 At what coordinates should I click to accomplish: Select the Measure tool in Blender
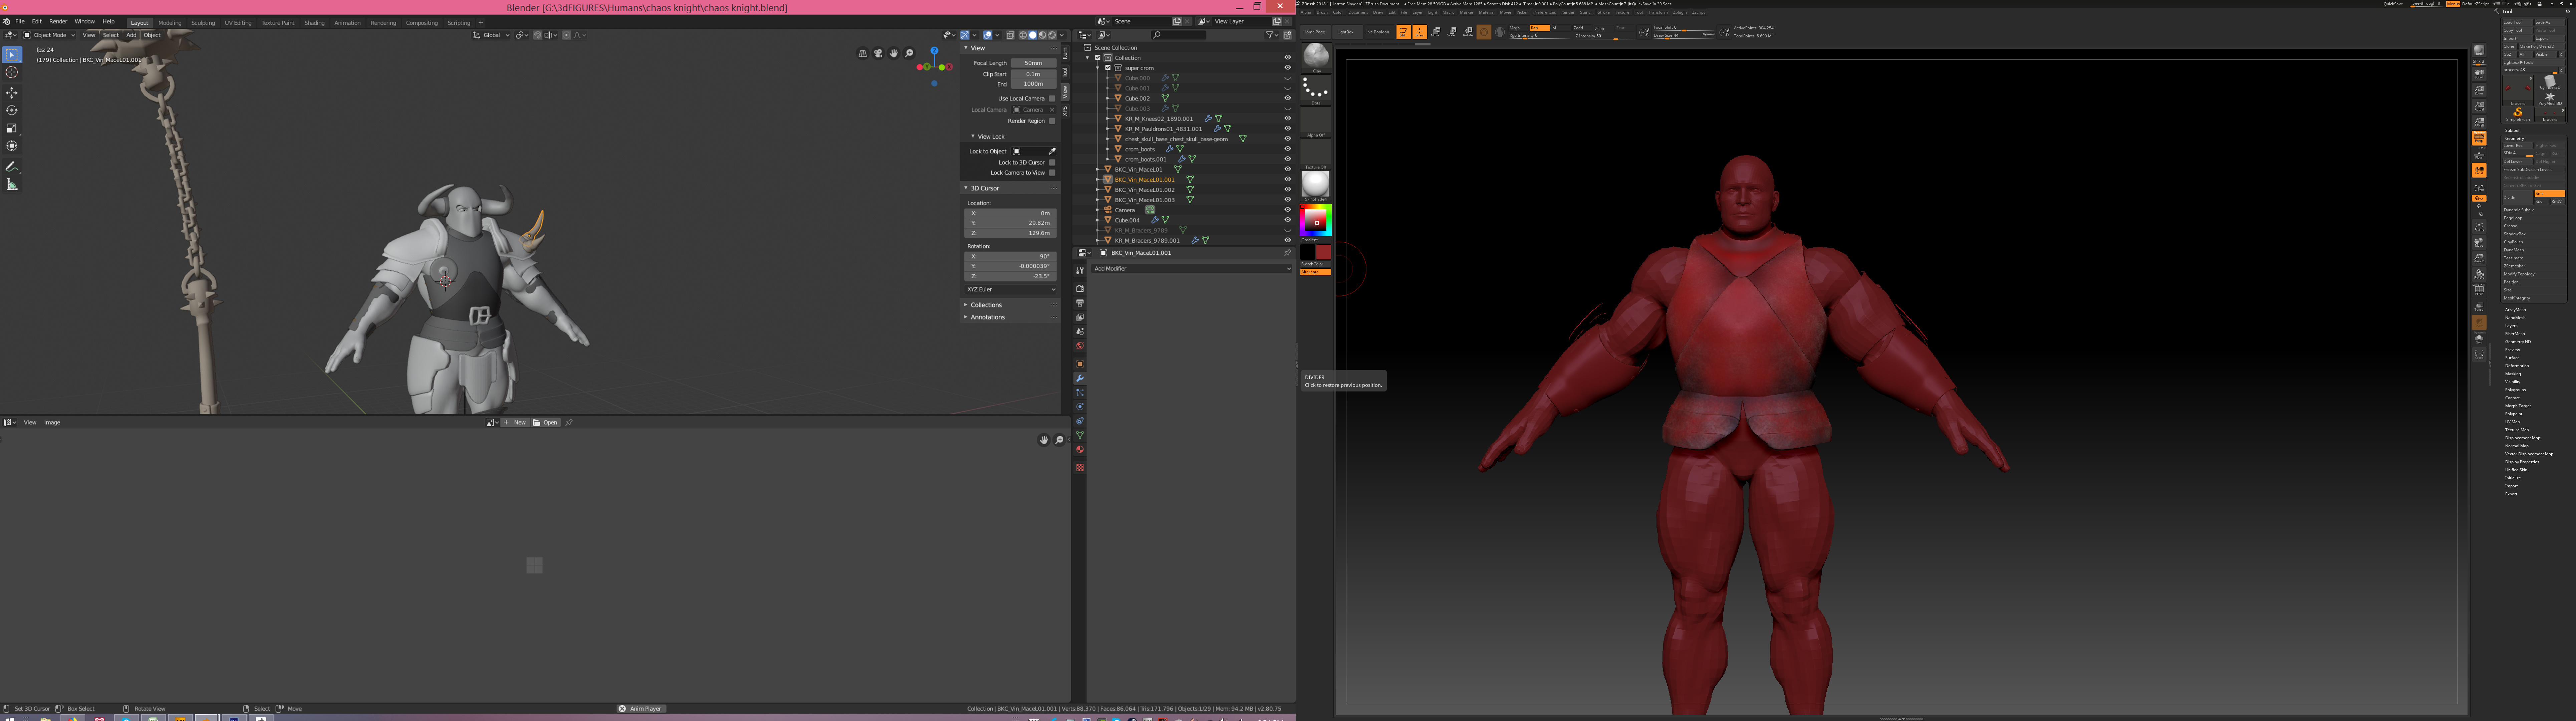[12, 184]
